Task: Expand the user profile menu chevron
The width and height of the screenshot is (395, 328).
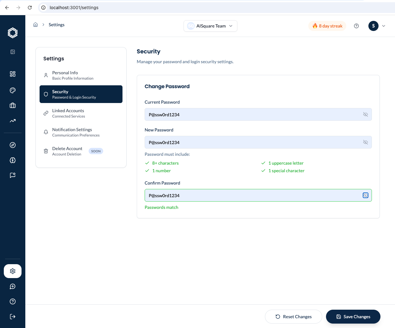Action: 384,26
